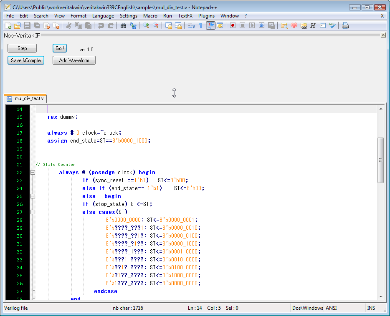Open a file with the folder icon

[18, 25]
